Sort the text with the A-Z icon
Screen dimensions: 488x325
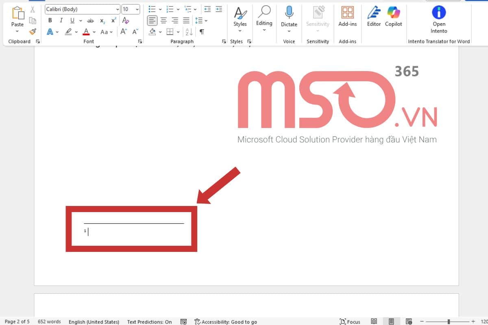point(189,32)
